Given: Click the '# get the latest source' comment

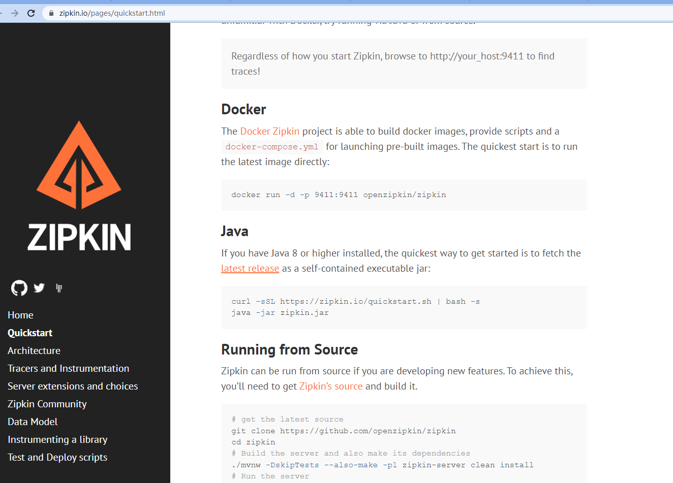Looking at the screenshot, I should [287, 419].
